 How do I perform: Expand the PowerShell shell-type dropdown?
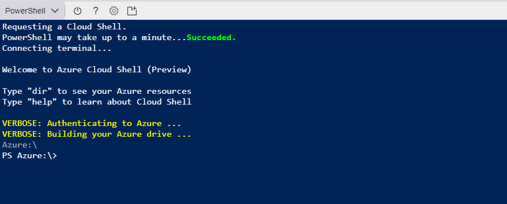(x=32, y=11)
